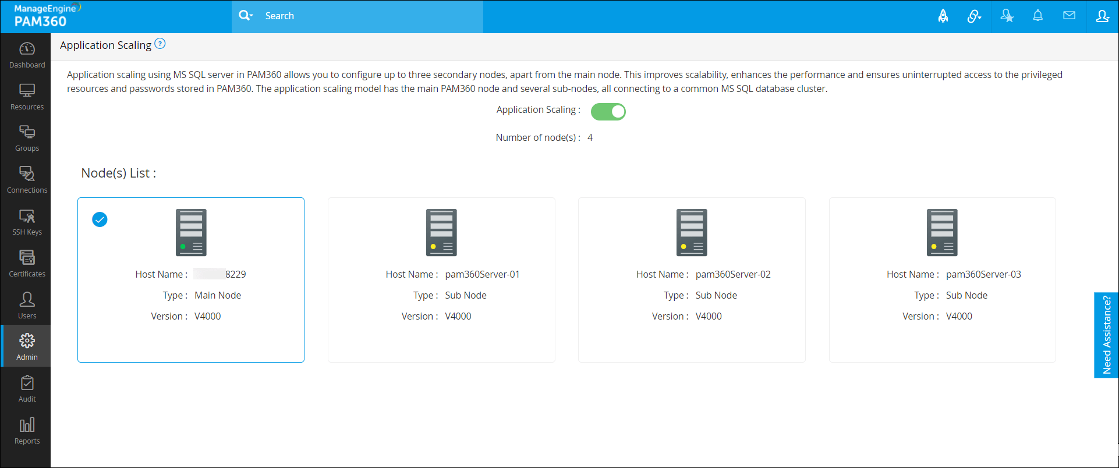
Task: Open the link icon dropdown in the header
Action: pyautogui.click(x=974, y=16)
